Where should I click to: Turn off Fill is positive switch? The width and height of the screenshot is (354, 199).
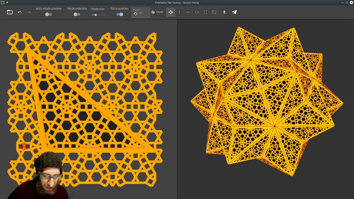coord(120,14)
